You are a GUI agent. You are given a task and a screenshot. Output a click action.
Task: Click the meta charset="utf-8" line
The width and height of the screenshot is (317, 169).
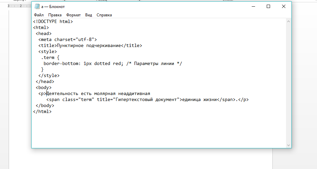(68, 40)
